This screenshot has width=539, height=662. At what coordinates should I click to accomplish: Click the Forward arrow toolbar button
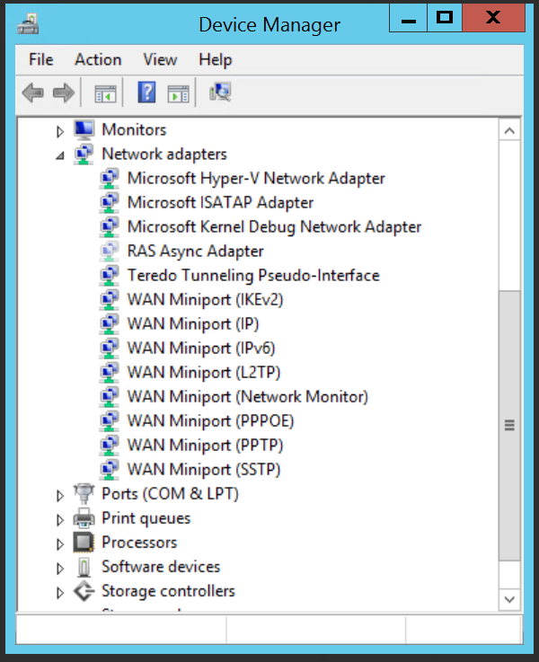click(64, 93)
